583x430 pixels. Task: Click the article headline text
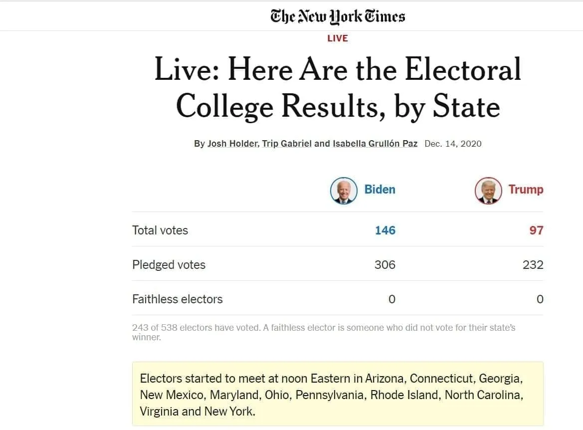(338, 88)
